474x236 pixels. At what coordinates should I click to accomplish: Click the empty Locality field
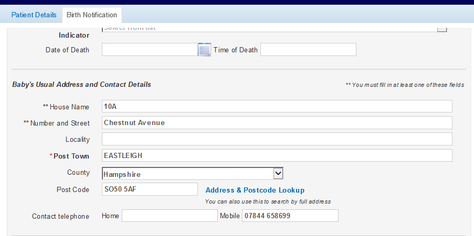pos(277,139)
